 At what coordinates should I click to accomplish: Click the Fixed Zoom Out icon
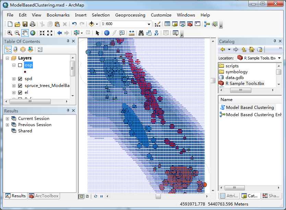coord(50,33)
